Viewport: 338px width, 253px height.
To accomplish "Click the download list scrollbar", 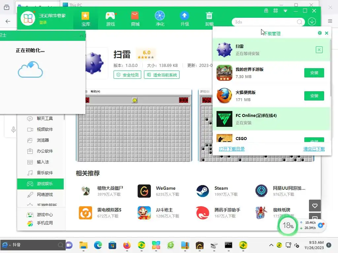I will click(330, 68).
